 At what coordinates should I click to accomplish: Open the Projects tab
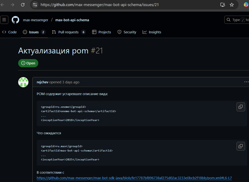coord(101,32)
